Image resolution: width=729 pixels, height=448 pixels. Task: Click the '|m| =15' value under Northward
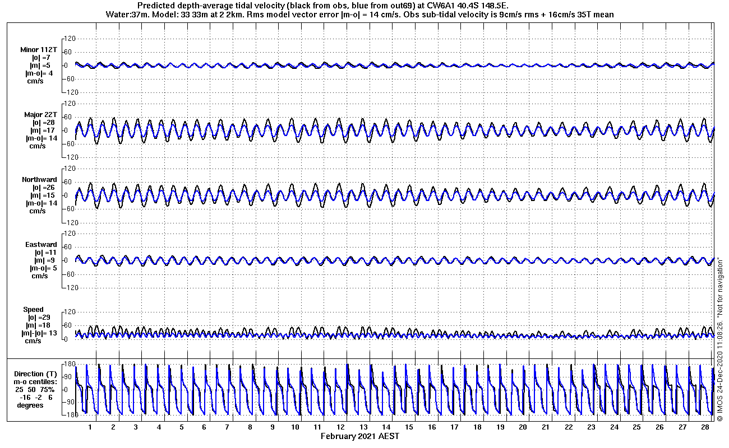coord(43,195)
